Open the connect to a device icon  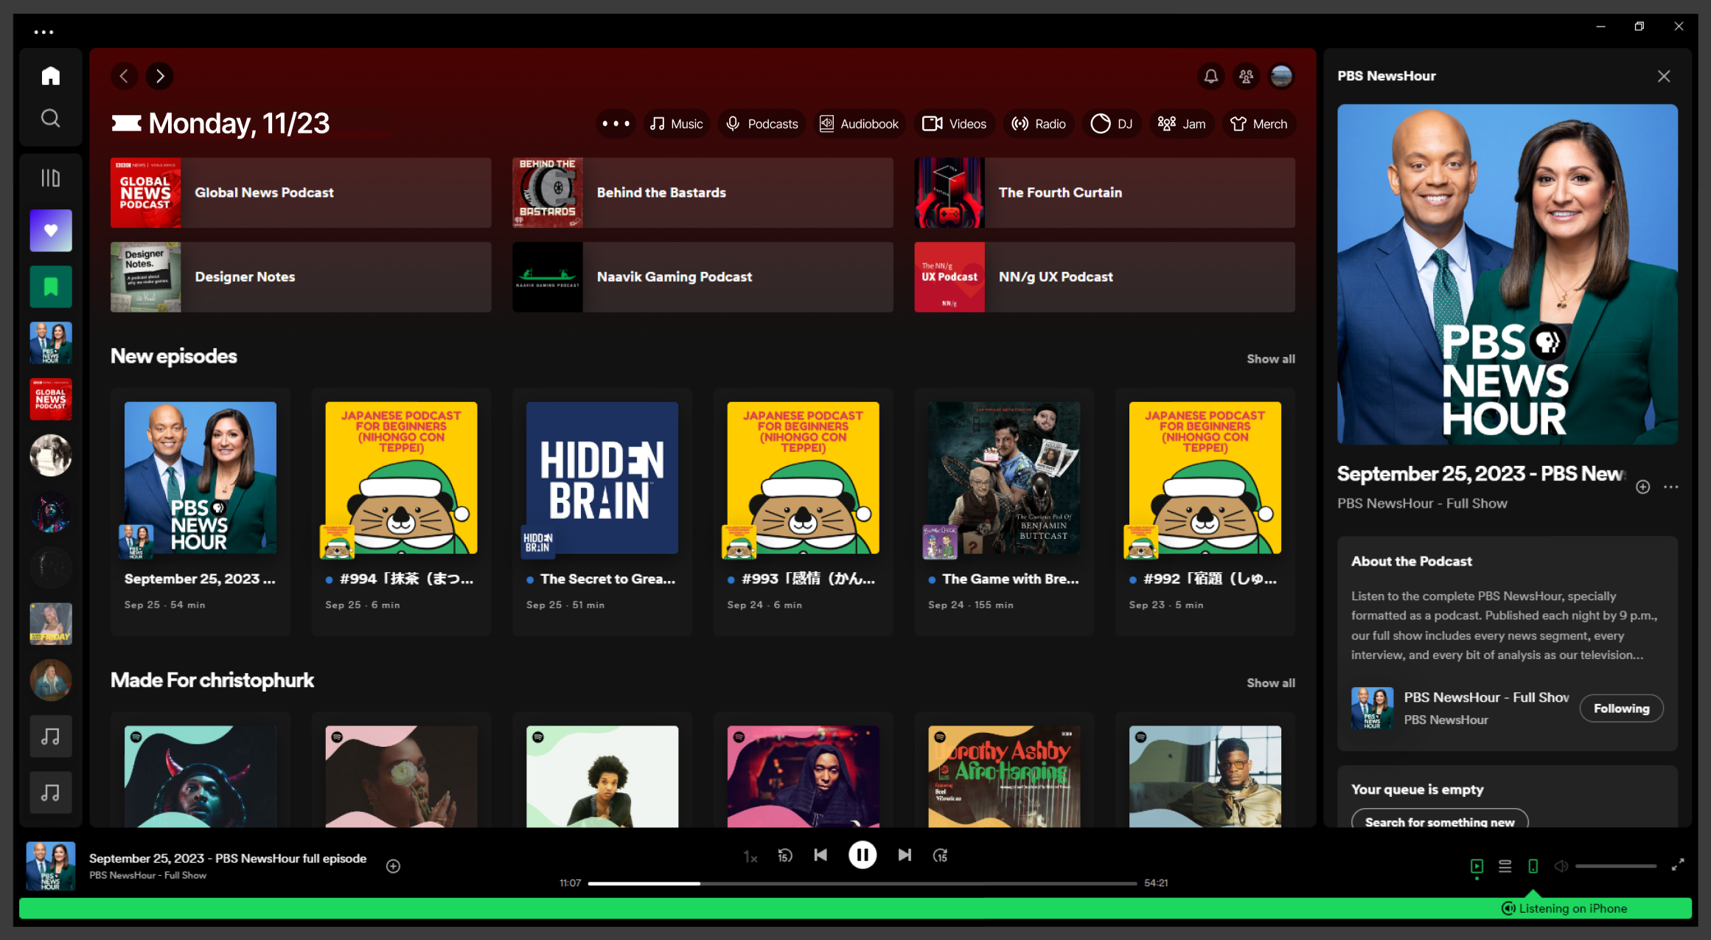point(1533,866)
